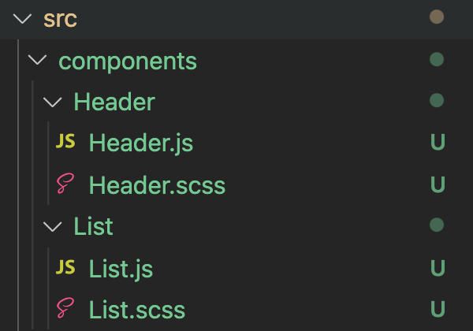The image size is (473, 331).
Task: Click the green modified dot beside List folder
Action: (436, 226)
